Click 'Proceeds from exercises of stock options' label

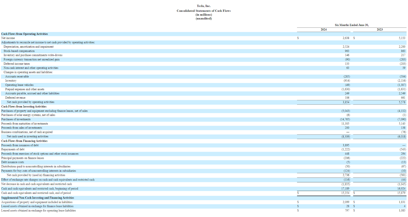click(x=40, y=154)
